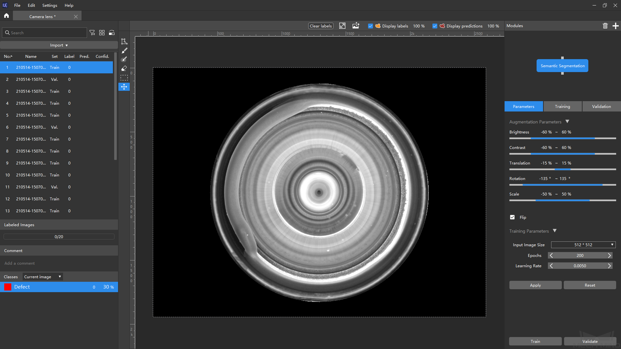Click the red Display predictions icon
The height and width of the screenshot is (349, 621).
442,26
